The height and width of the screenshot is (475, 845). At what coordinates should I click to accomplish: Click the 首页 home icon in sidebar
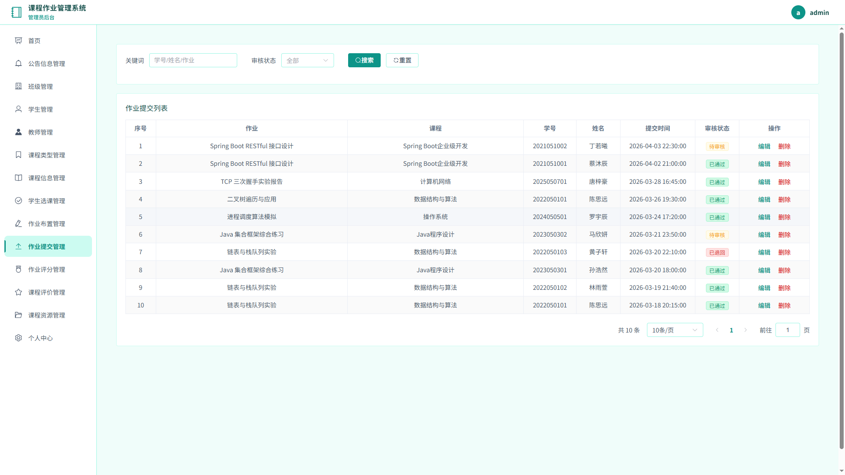pos(18,40)
